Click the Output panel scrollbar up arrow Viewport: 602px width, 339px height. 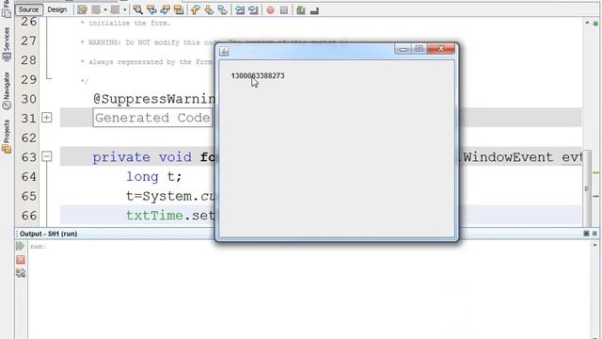(x=594, y=245)
